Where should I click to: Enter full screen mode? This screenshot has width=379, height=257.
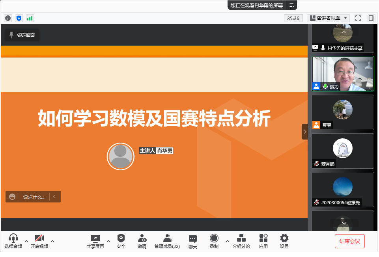point(358,18)
